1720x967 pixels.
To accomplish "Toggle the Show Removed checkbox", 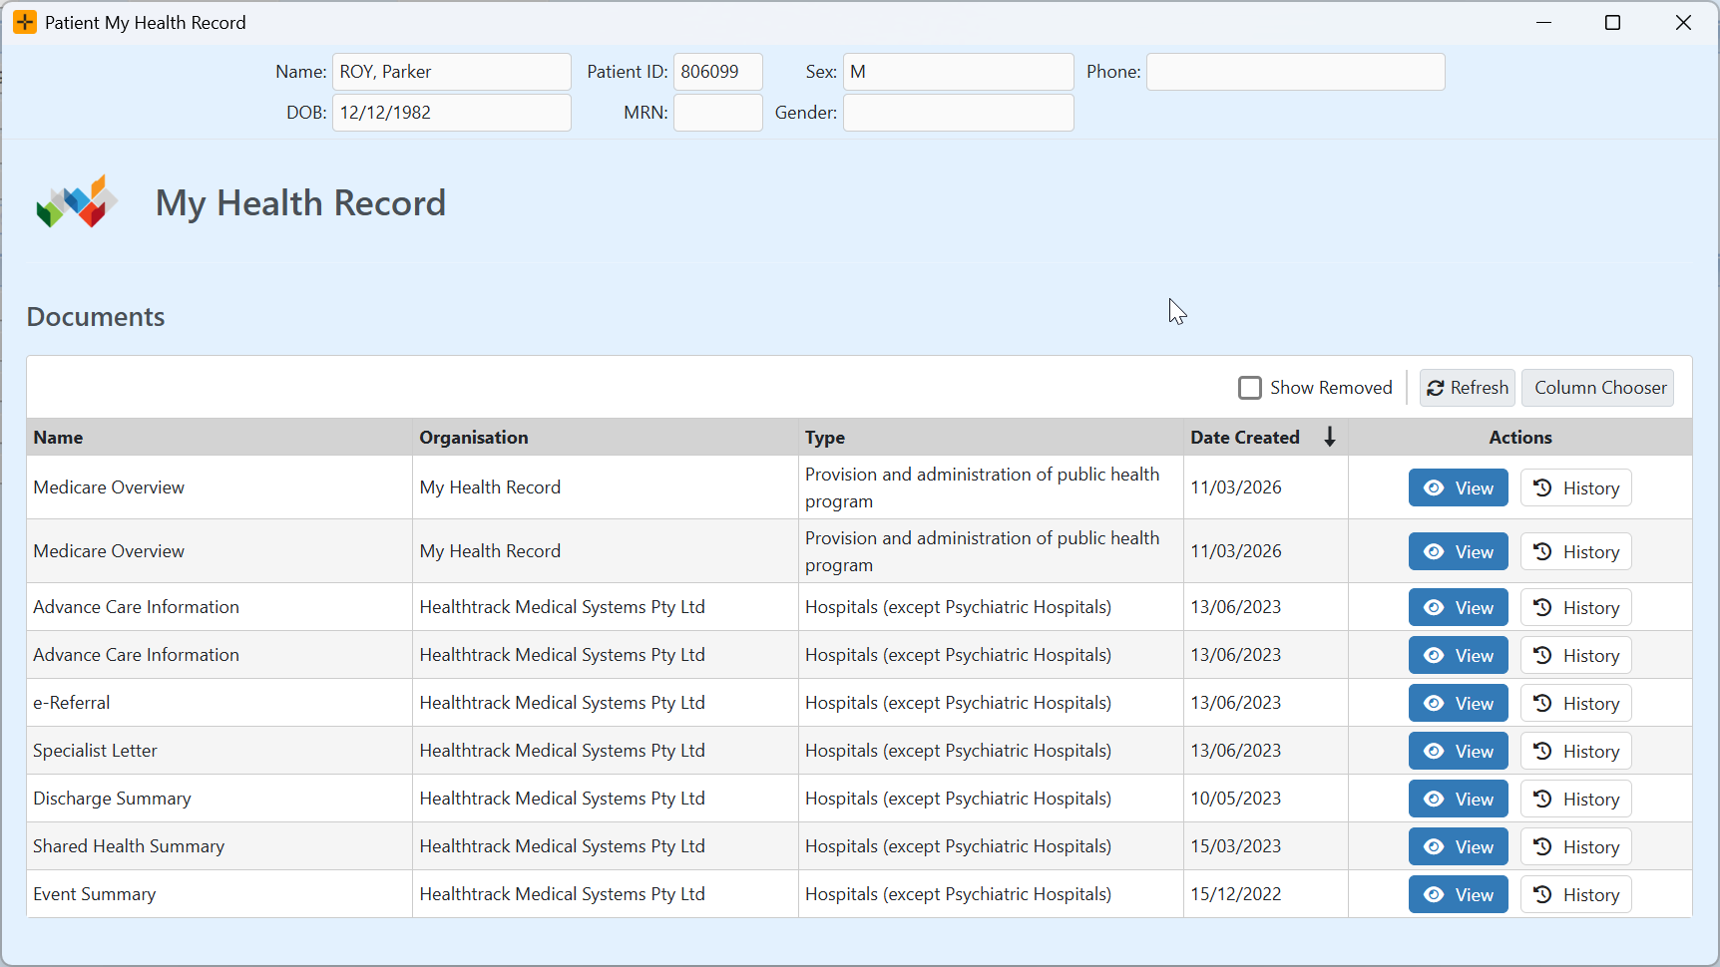I will (1250, 388).
